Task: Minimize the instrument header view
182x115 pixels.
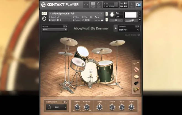Action: coord(140,15)
